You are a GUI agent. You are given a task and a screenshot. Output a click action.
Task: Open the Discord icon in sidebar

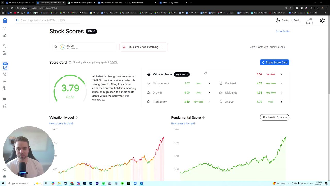4,99
